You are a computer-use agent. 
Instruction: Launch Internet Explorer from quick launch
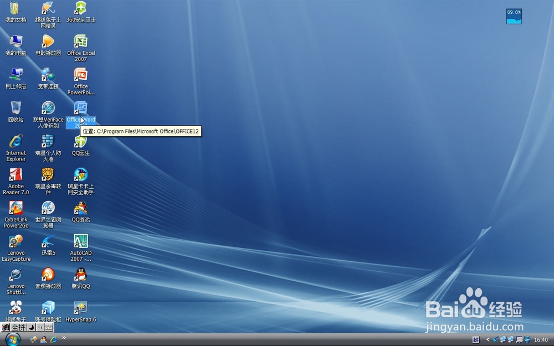[x=54, y=339]
